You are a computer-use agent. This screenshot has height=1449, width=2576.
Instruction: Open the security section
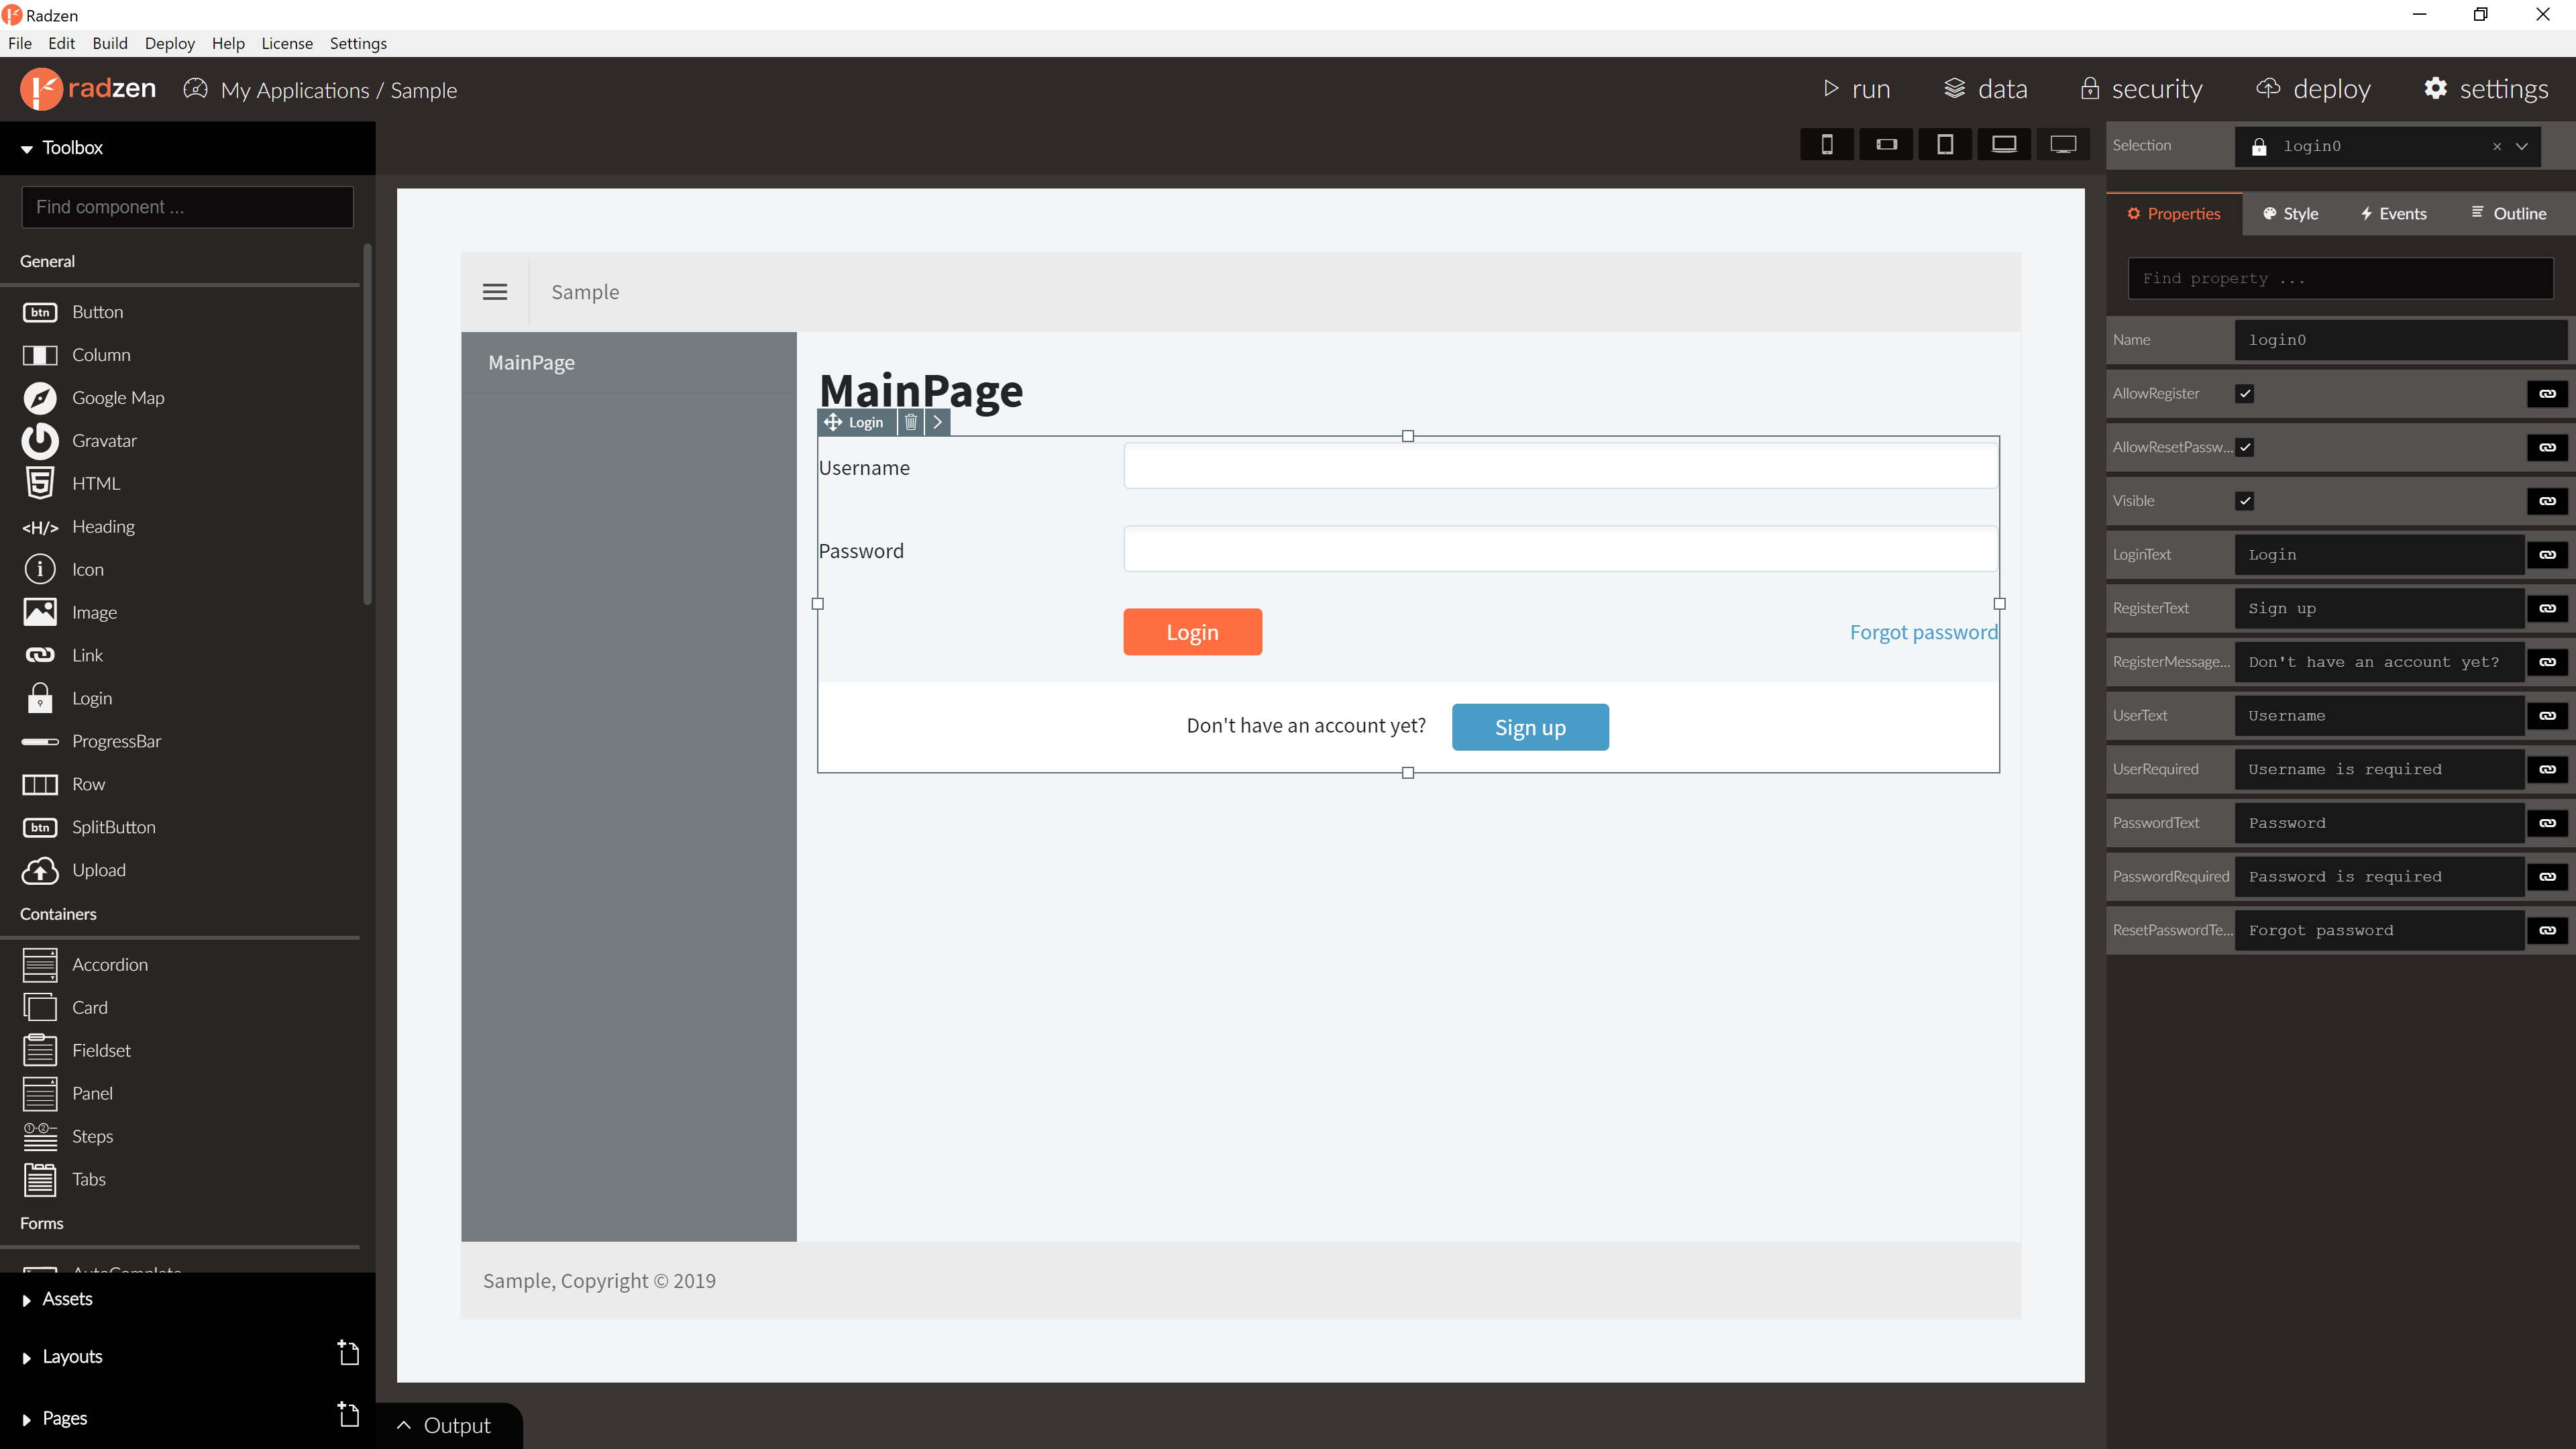tap(2142, 89)
